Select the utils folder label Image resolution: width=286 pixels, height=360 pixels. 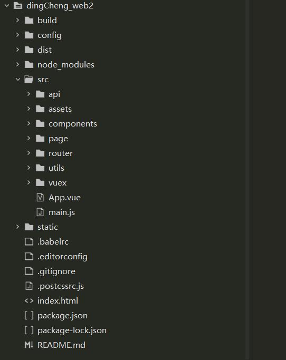point(56,168)
